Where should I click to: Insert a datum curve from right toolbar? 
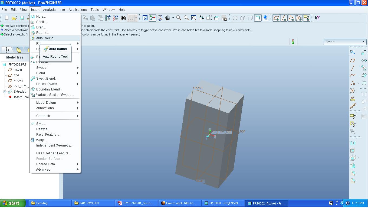point(353,75)
